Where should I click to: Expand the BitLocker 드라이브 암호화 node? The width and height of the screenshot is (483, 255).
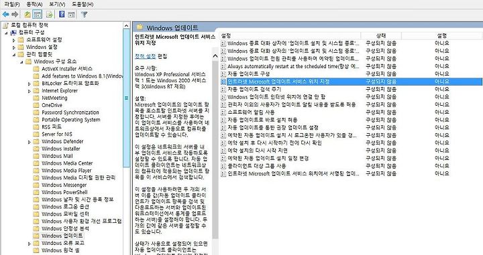coord(30,84)
